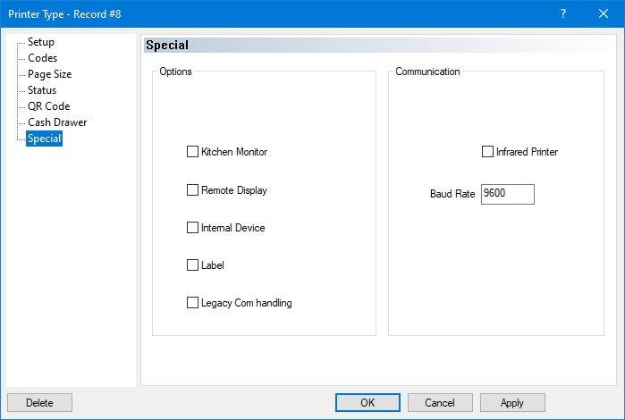Click the Cancel button
The image size is (625, 420).
click(x=440, y=403)
